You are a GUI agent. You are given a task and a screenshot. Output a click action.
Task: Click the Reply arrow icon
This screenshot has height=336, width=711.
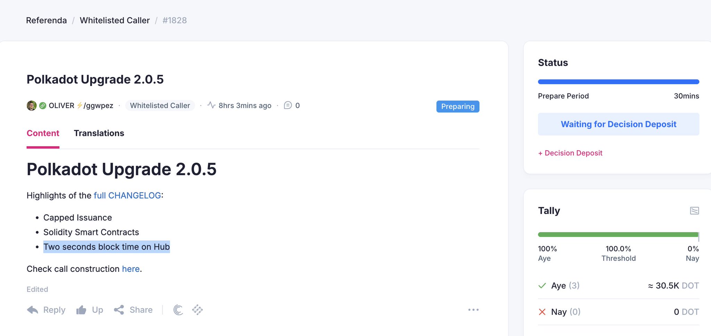(33, 310)
